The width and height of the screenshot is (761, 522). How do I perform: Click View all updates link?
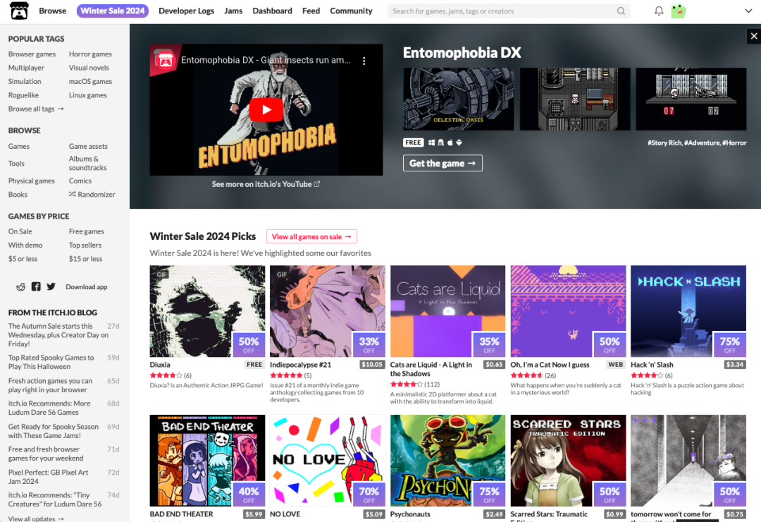click(36, 518)
